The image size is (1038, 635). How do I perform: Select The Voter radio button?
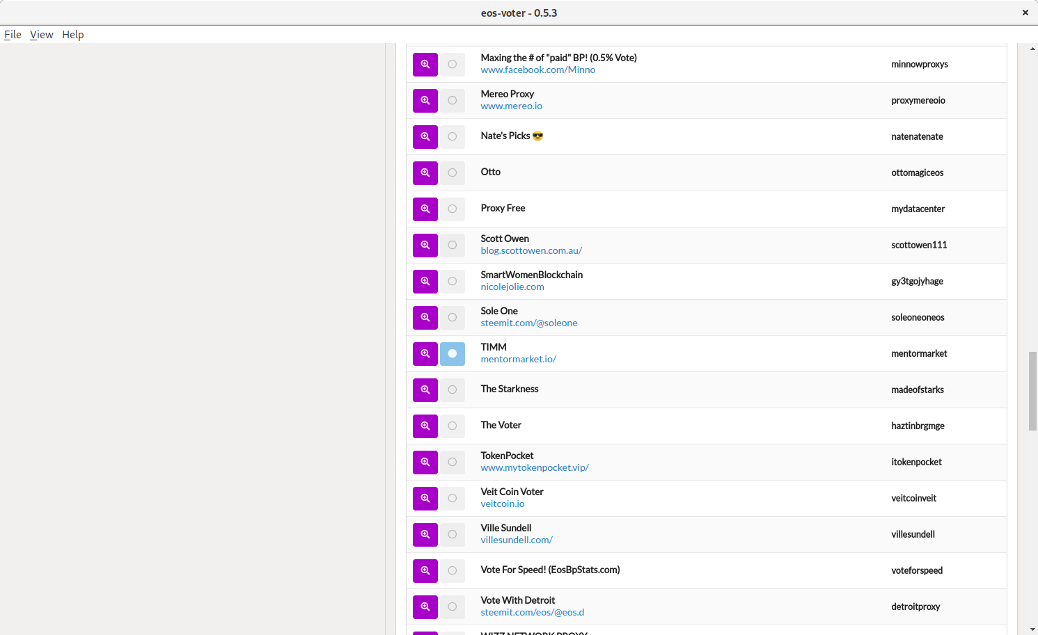point(452,426)
